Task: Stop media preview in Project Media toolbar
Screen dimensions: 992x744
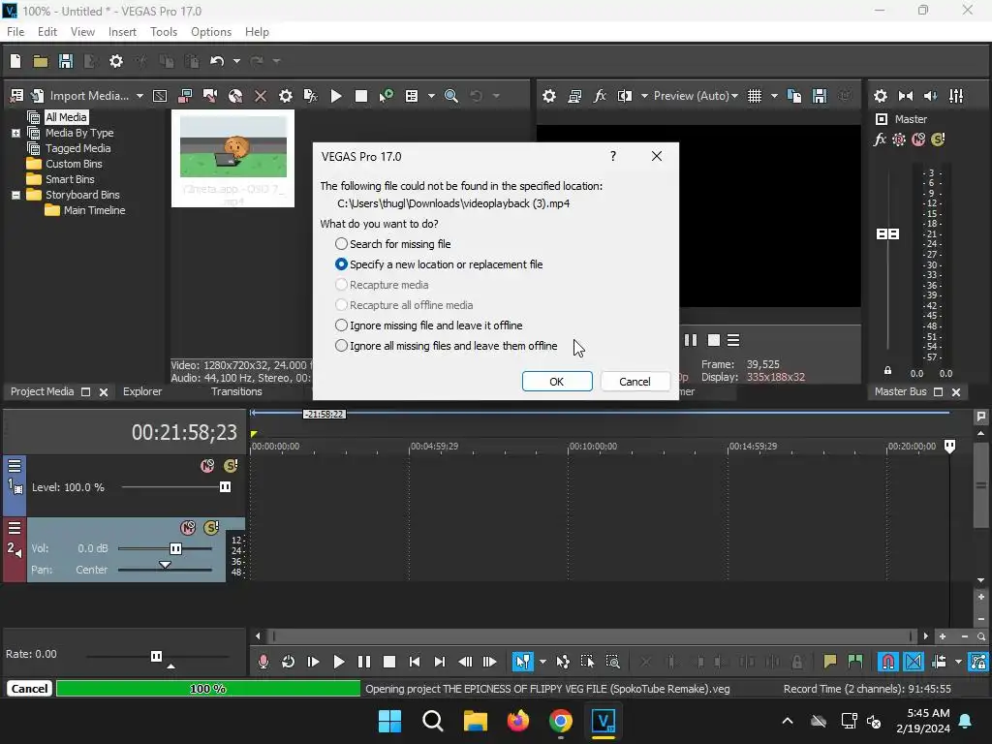Action: [x=361, y=96]
